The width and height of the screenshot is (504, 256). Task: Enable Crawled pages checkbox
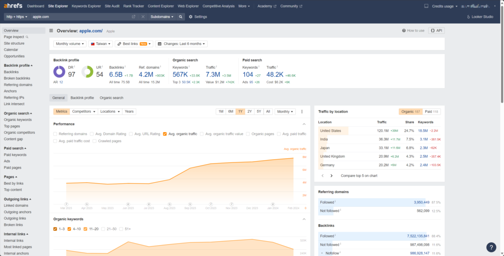[x=94, y=141]
